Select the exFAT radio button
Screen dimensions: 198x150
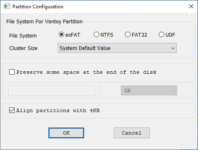click(61, 35)
